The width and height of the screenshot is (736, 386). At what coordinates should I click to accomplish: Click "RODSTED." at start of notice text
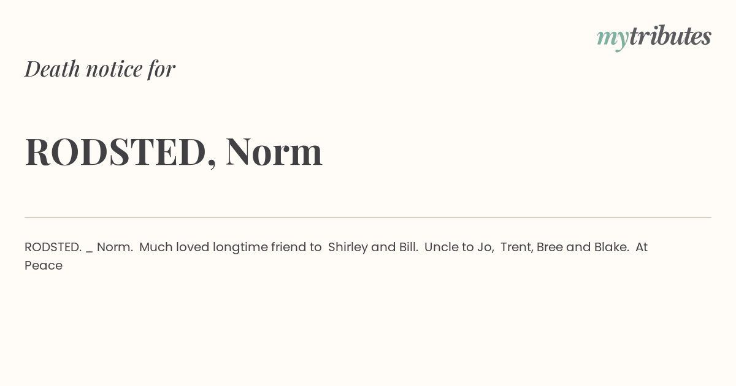(53, 247)
